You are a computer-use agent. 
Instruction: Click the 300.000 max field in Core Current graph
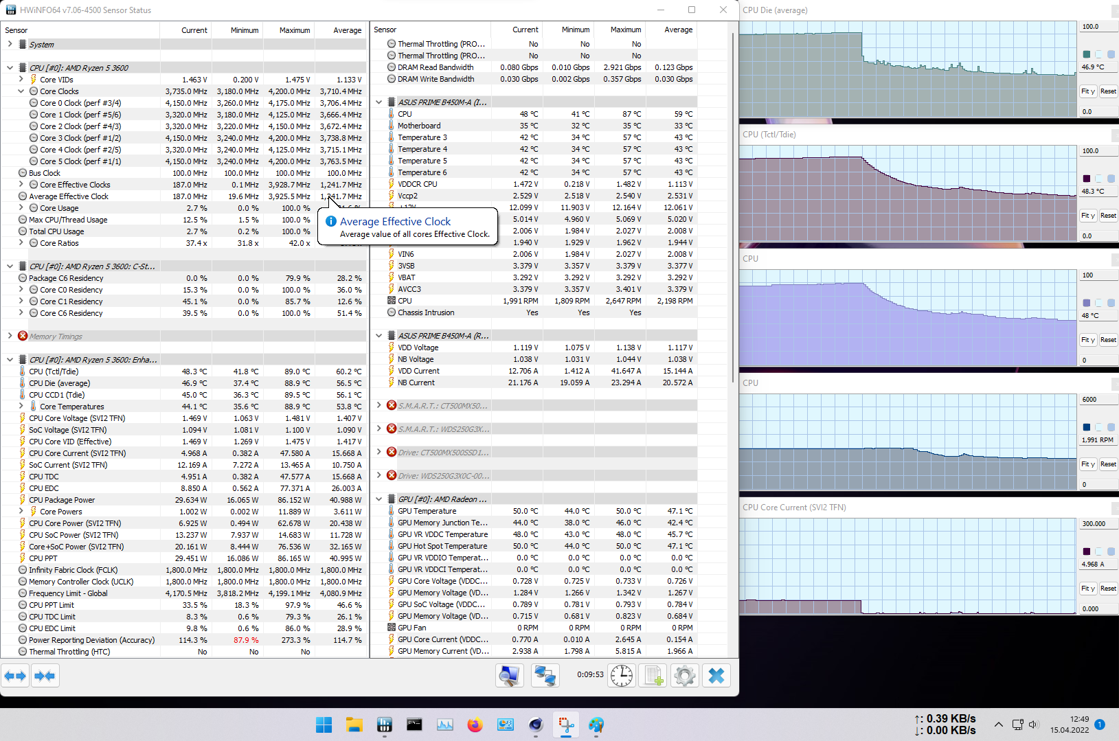[x=1098, y=524]
